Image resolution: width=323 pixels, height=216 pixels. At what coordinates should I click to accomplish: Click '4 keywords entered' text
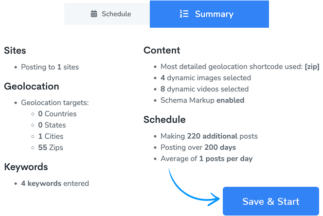(x=55, y=183)
